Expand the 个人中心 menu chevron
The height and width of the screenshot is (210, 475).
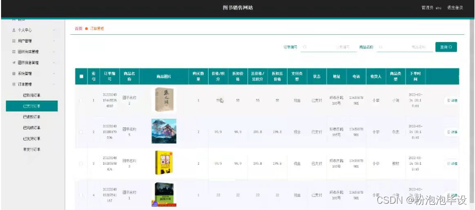tap(54, 30)
